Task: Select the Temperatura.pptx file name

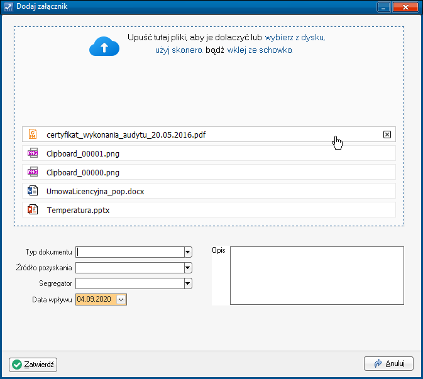Action: [78, 210]
